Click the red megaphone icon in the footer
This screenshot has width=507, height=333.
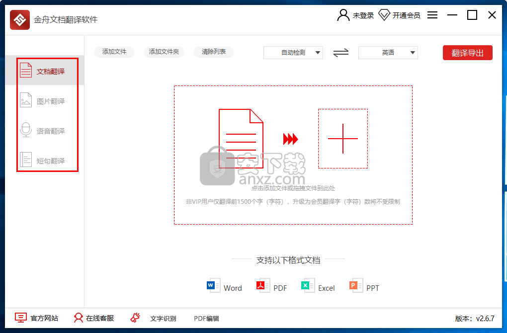click(x=135, y=318)
